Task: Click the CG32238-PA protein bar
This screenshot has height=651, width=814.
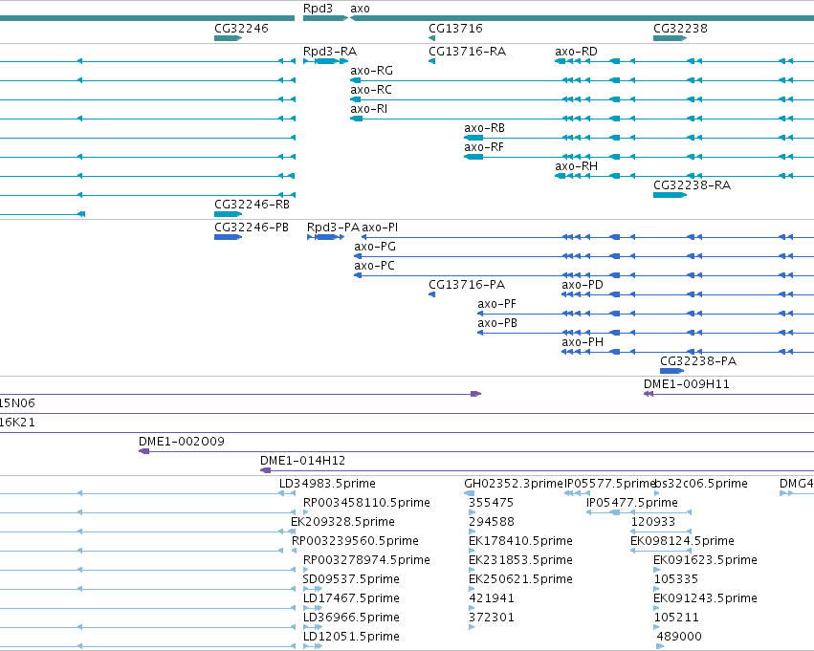Action: (x=671, y=371)
